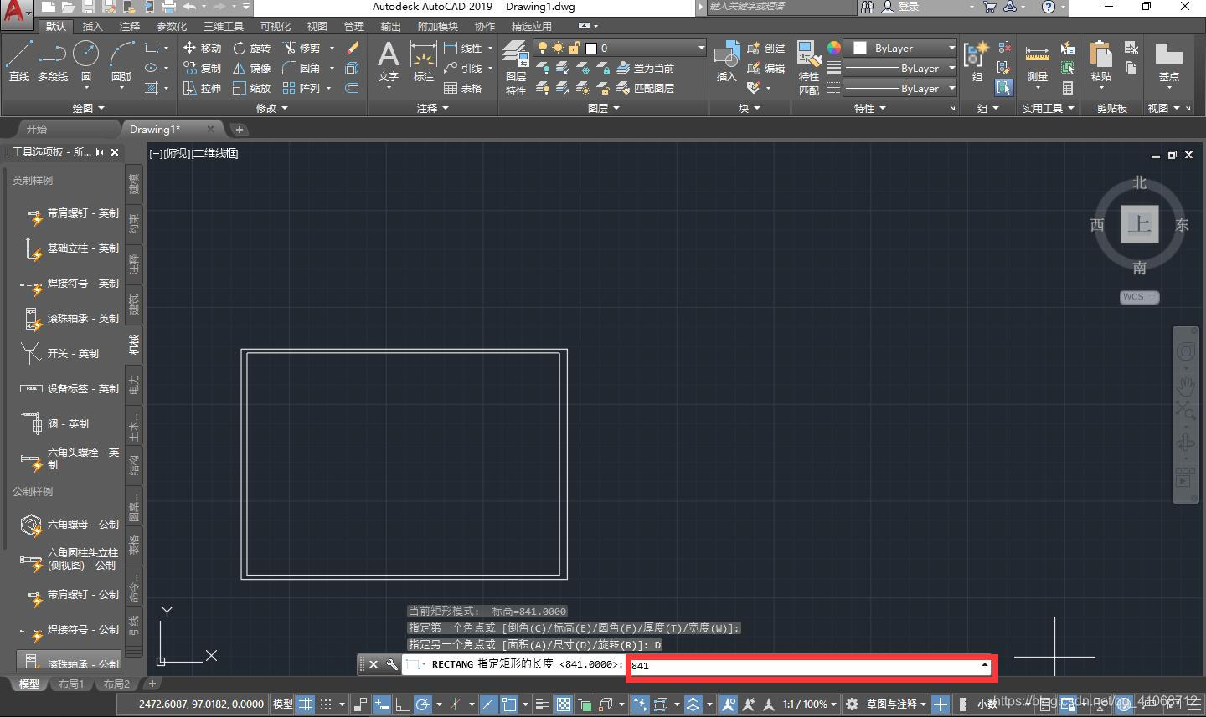Click the command line input field
Viewport: 1206px width, 717px height.
pyautogui.click(x=809, y=666)
